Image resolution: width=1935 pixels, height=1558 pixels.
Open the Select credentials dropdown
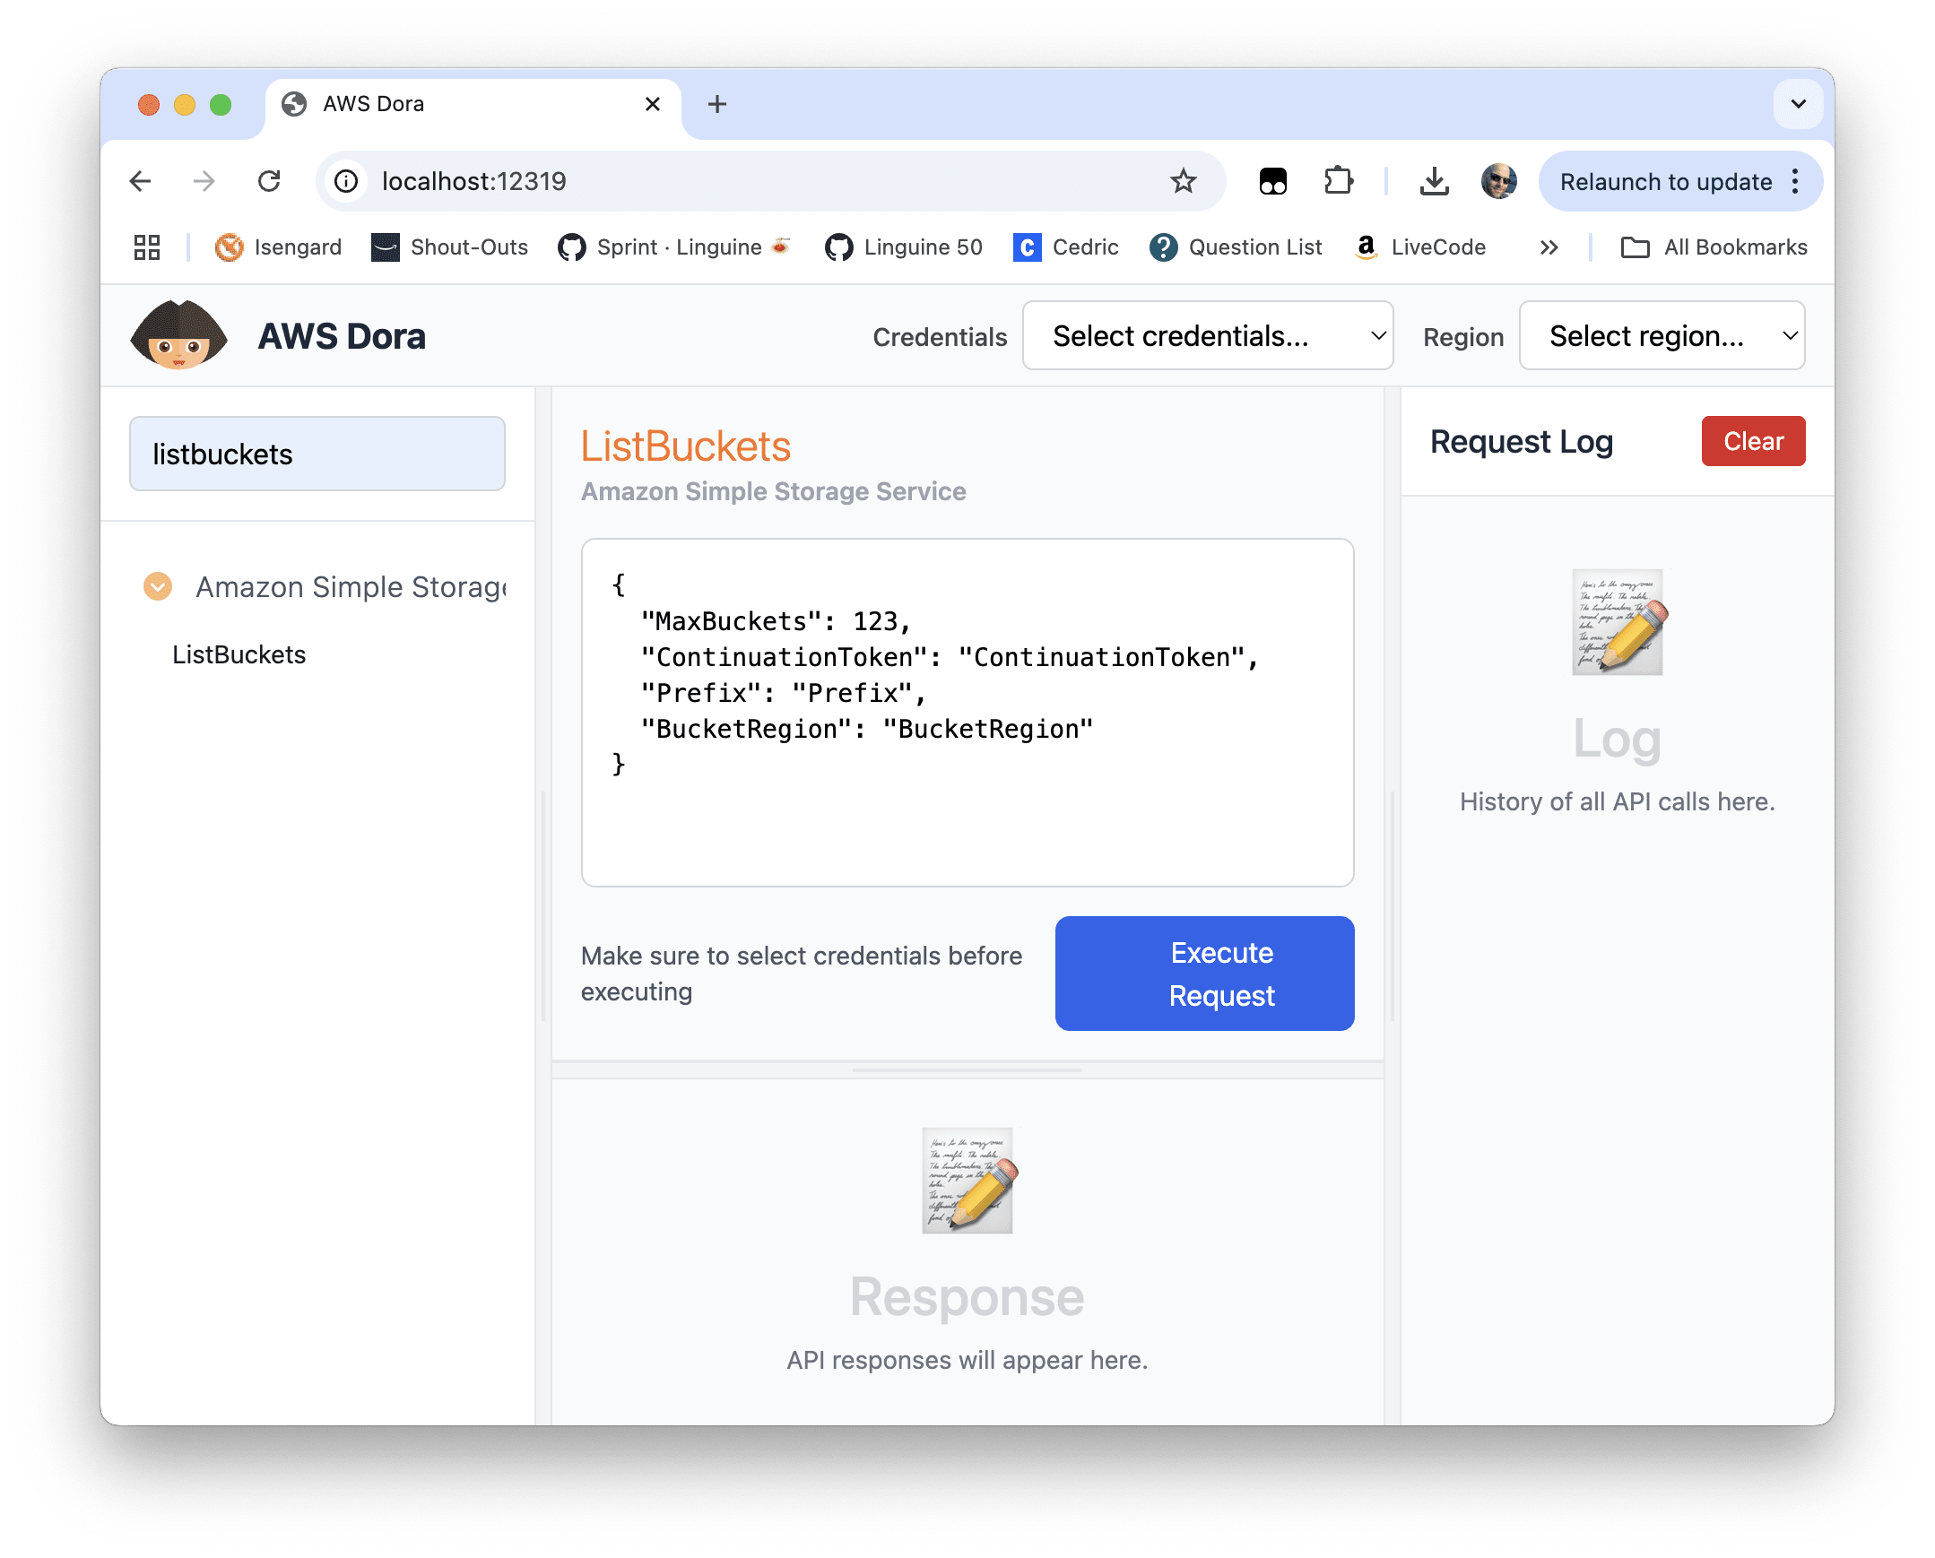click(1207, 335)
